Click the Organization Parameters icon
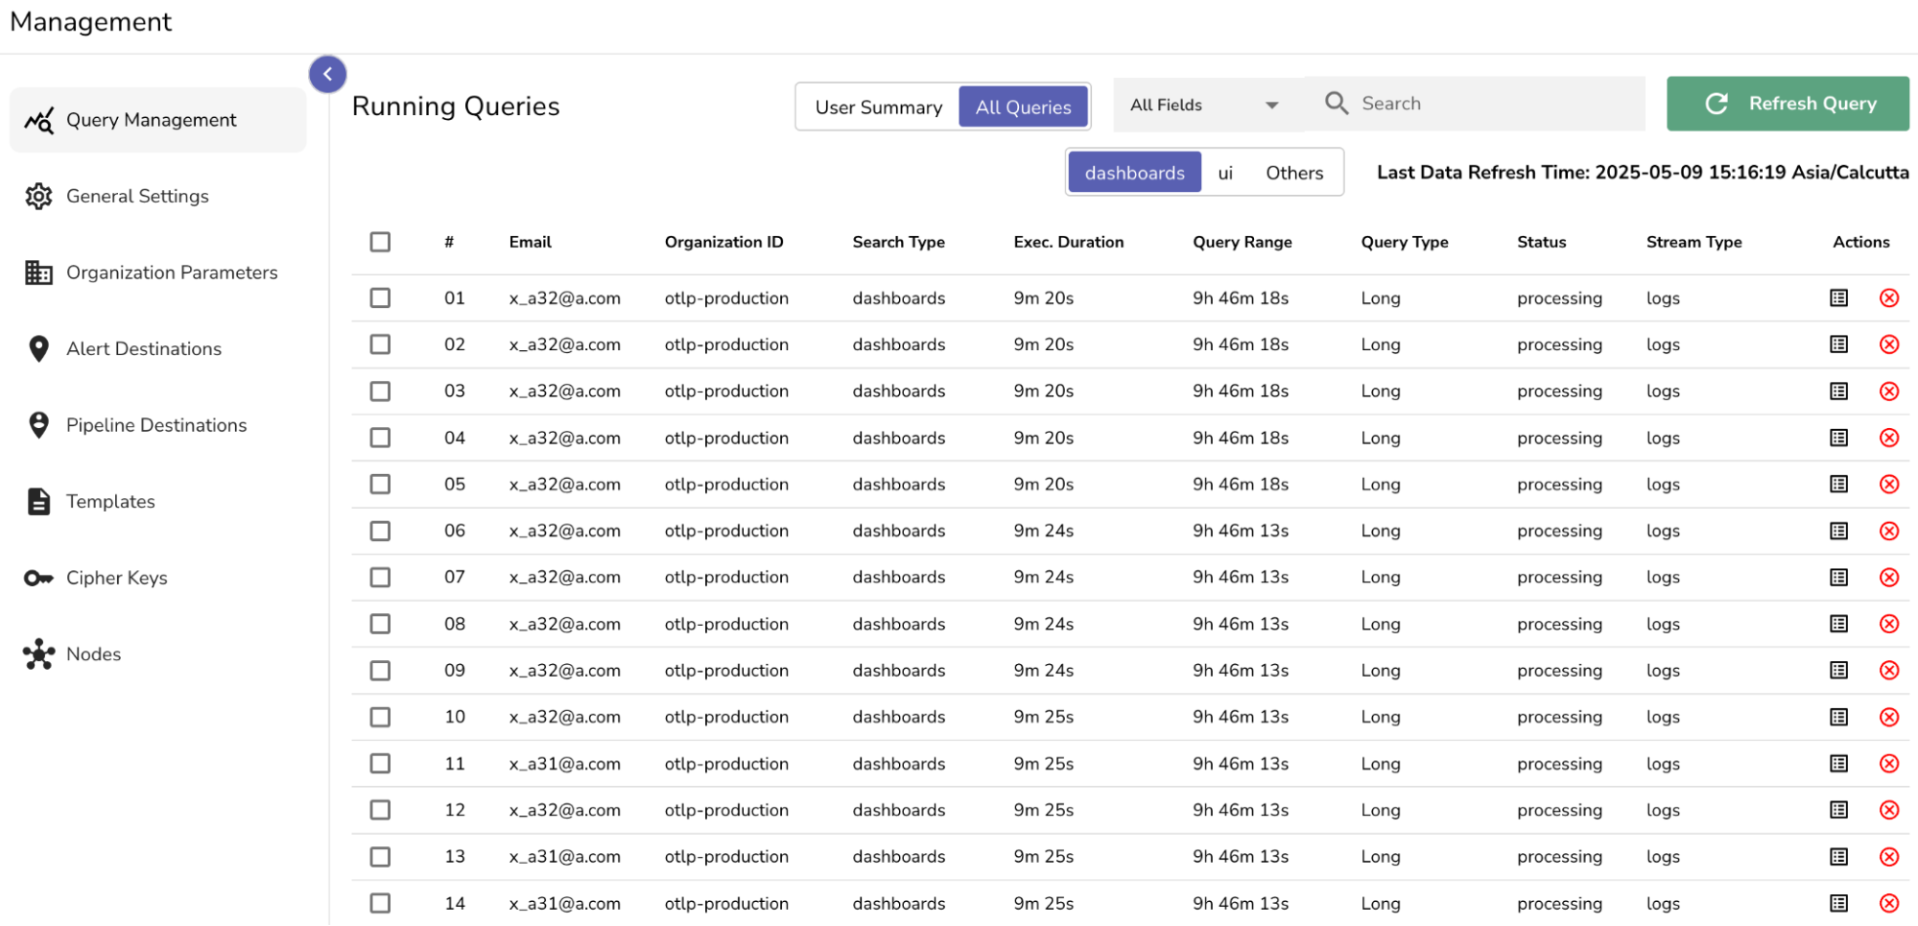 pyautogui.click(x=38, y=273)
